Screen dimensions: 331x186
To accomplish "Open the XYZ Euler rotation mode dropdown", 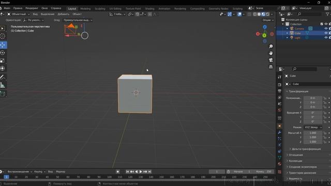I will 313,128.
